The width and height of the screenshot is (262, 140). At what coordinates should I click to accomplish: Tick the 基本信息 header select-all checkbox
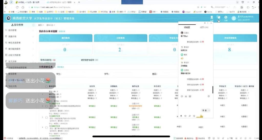(x=47, y=86)
